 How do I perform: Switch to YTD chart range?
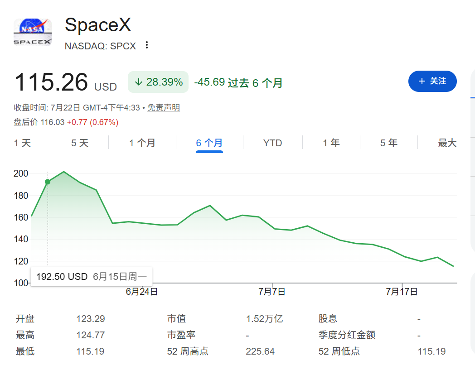273,143
